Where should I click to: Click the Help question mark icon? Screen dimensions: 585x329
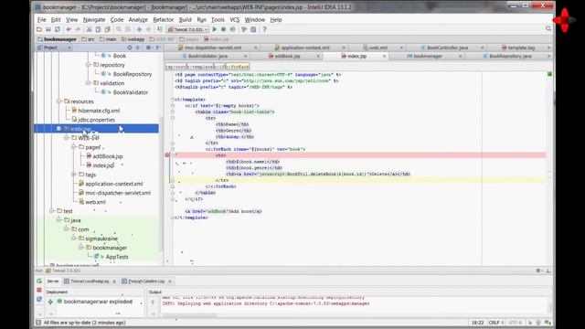click(x=264, y=29)
